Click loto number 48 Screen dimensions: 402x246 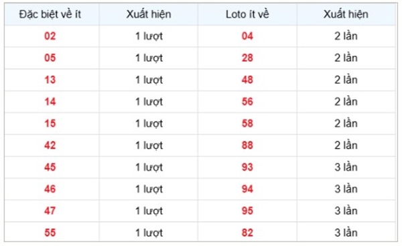point(247,80)
